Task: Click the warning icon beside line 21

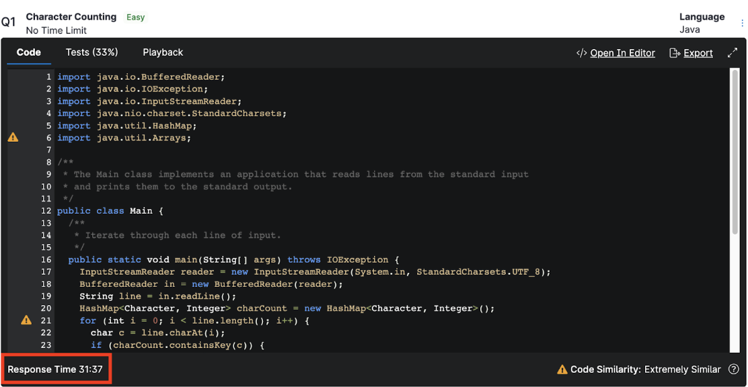Action: [26, 320]
